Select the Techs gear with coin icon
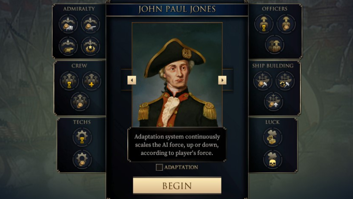The width and height of the screenshot is (353, 199). (82, 159)
